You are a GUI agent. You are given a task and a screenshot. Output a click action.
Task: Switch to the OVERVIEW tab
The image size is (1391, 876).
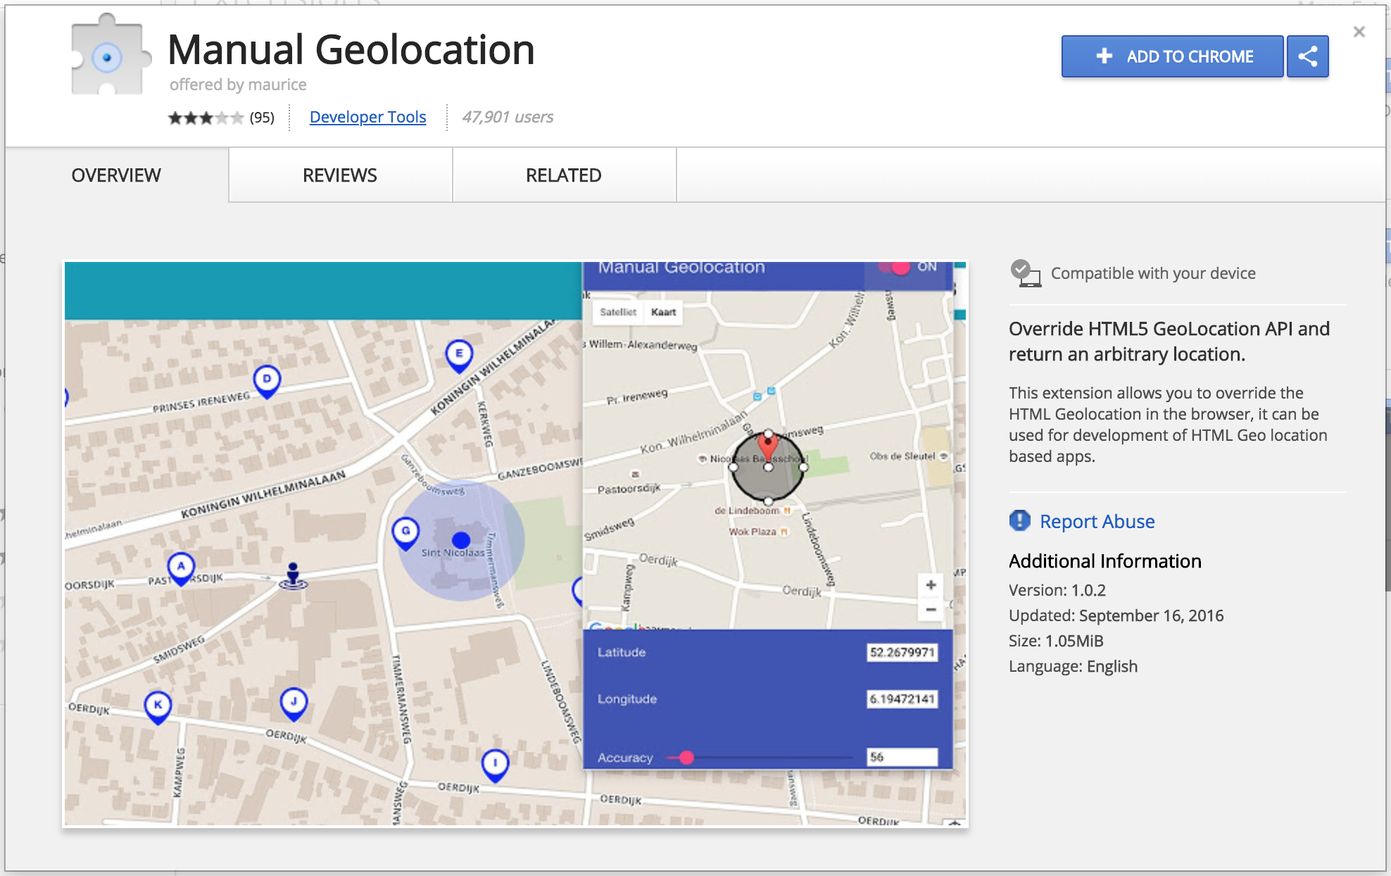point(116,175)
